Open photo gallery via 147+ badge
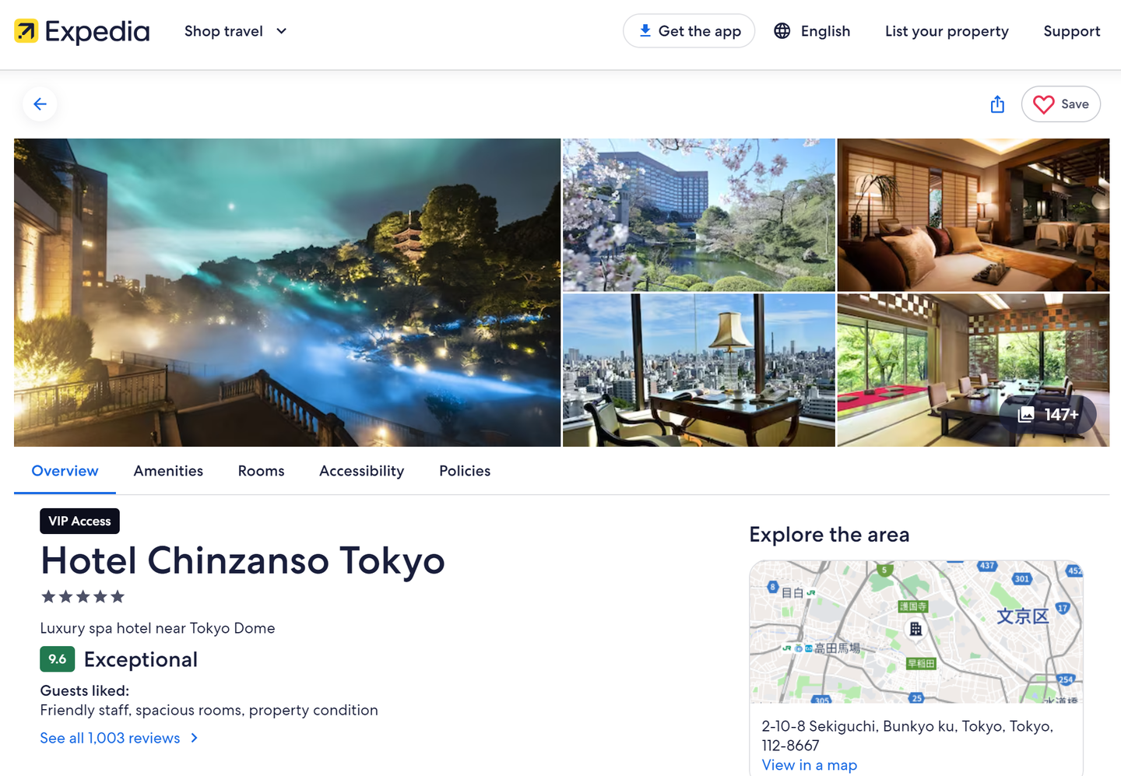1121x776 pixels. pyautogui.click(x=1049, y=415)
